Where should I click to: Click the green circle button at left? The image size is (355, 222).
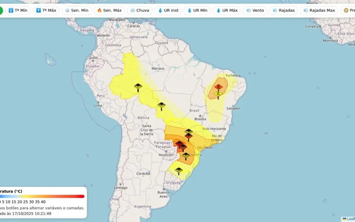[x=1, y=11]
